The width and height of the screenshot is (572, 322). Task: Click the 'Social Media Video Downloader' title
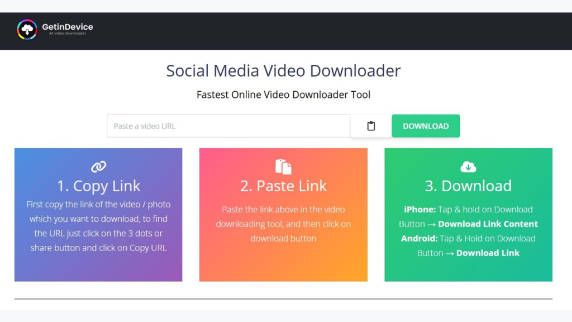[x=283, y=71]
